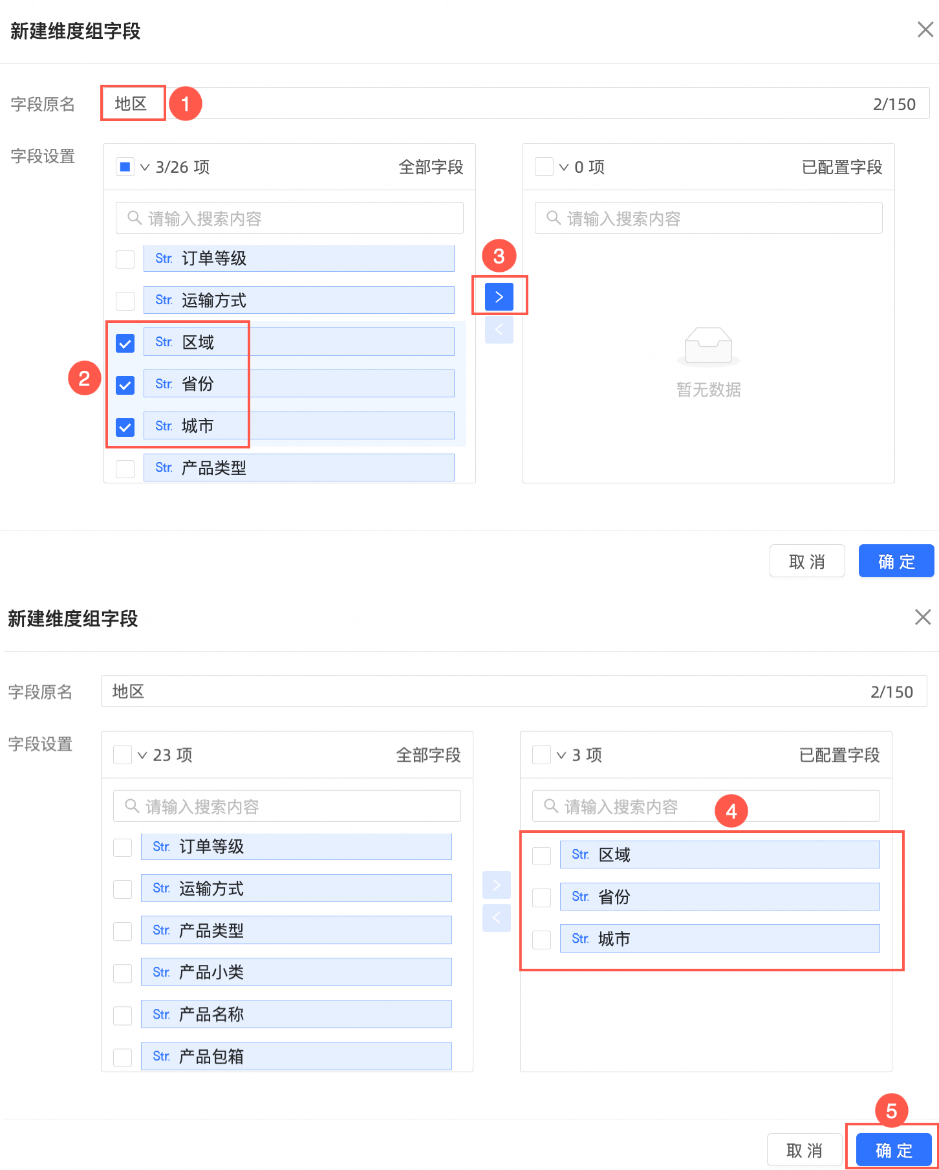Expand the chevron next to 3/26 项
939x1170 pixels.
point(145,168)
